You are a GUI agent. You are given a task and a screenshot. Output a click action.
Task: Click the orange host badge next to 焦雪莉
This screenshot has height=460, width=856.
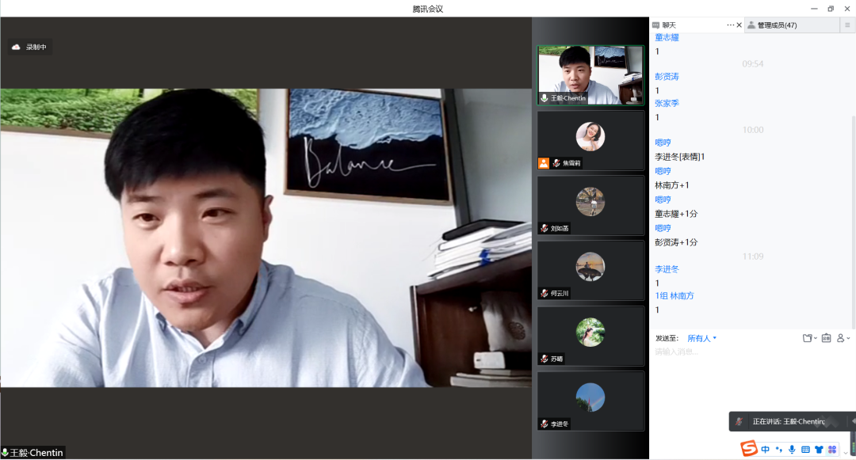point(544,163)
